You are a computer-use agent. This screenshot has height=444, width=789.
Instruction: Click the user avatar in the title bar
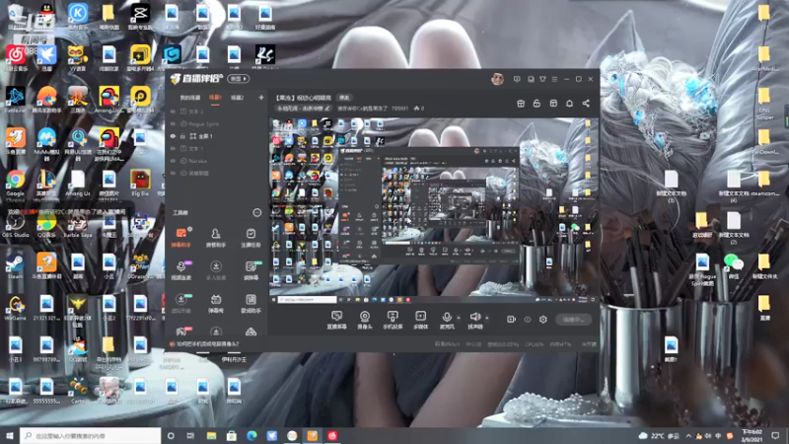click(x=498, y=79)
